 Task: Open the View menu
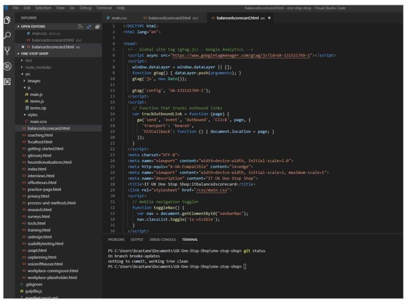[60, 8]
